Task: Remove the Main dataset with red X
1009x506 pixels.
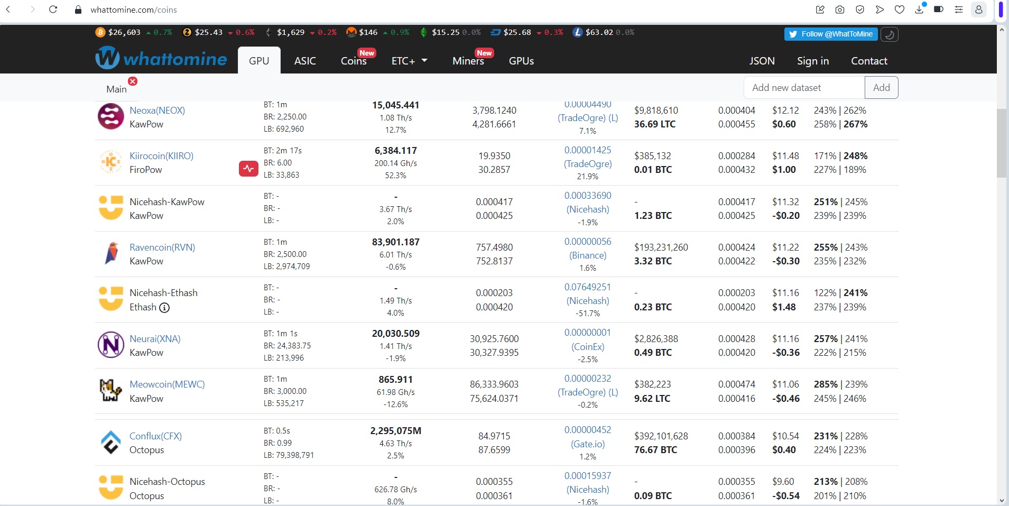Action: point(133,81)
